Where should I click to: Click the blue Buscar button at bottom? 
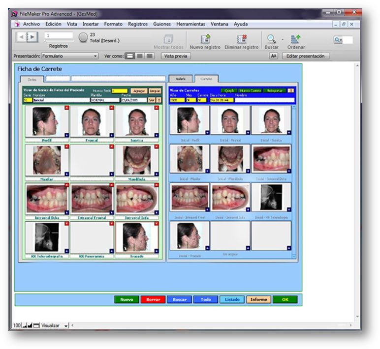point(180,299)
